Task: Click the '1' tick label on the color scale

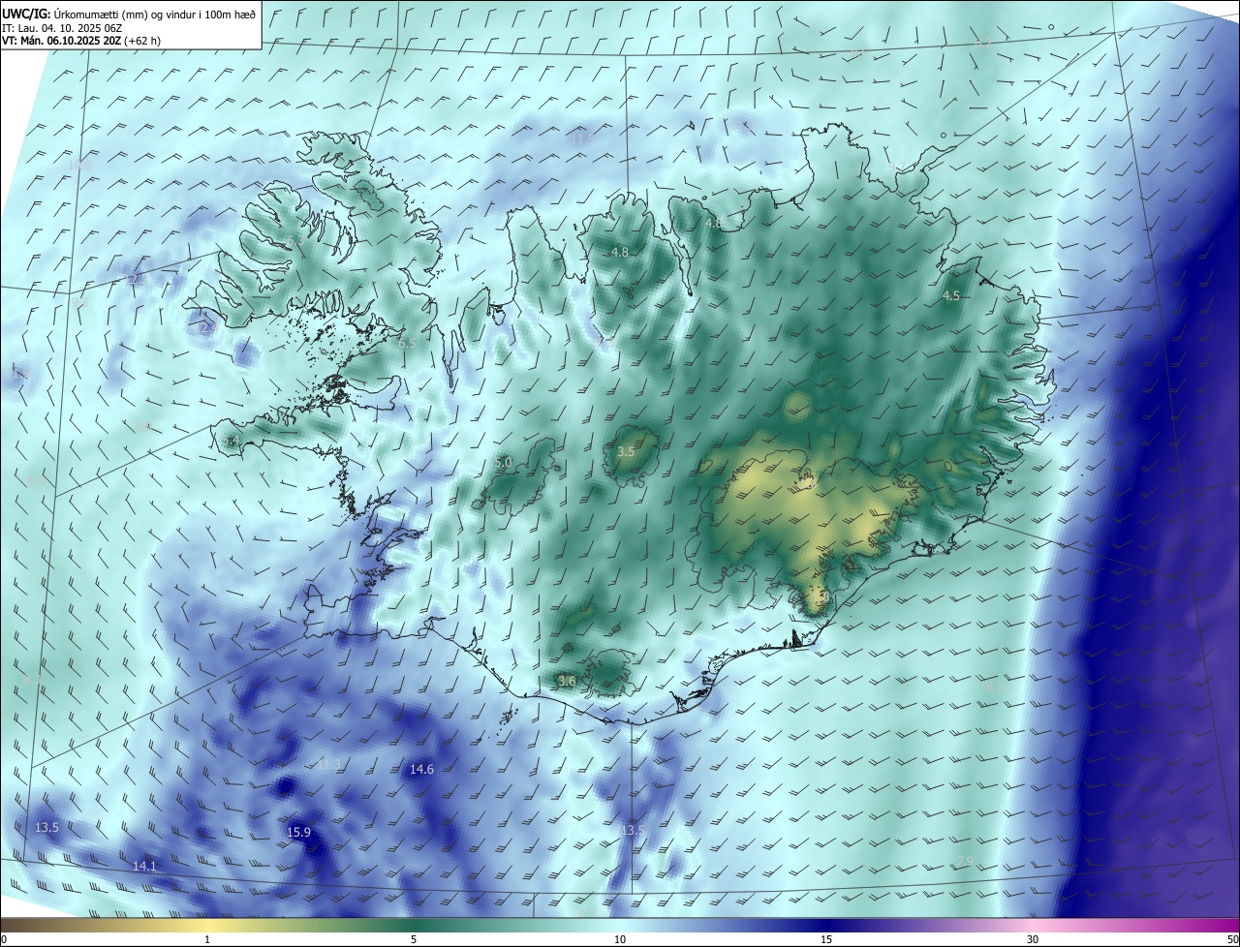Action: 207,940
